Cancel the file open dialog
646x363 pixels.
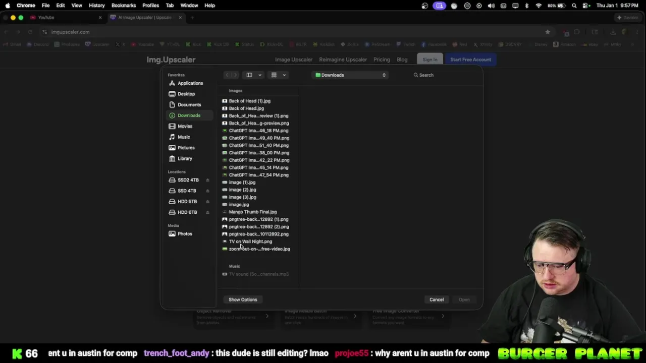pos(437,299)
